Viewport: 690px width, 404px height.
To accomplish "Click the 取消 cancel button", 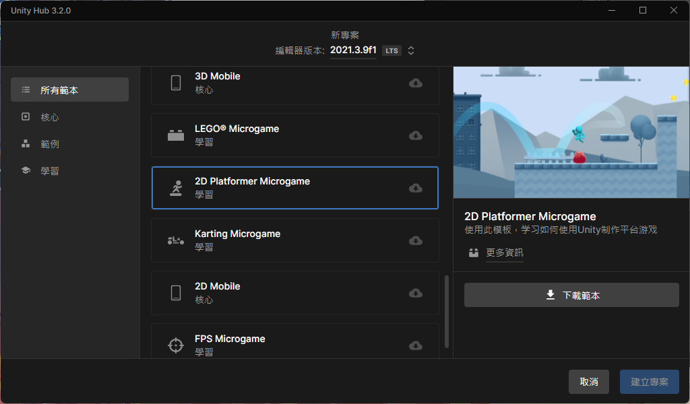I will [589, 382].
